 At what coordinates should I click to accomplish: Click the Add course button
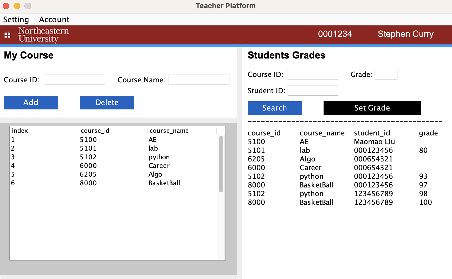31,103
